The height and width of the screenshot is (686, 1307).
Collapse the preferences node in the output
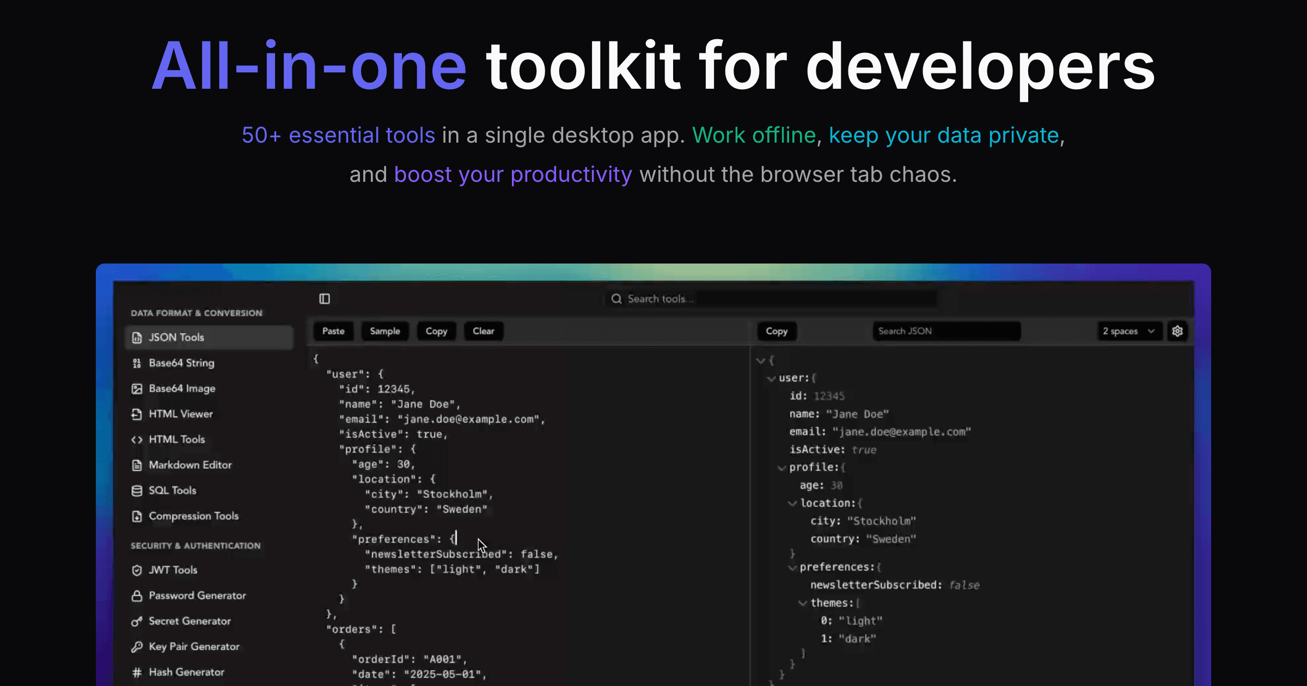[x=793, y=567]
